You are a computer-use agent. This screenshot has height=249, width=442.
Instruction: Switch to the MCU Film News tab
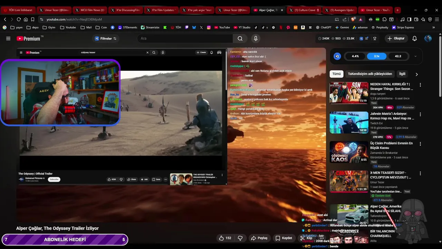click(x=90, y=10)
